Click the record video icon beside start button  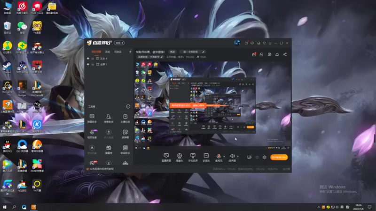(250, 157)
